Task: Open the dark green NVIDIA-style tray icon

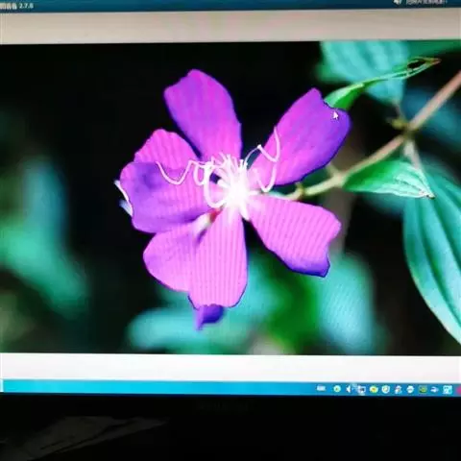Action: click(x=423, y=390)
